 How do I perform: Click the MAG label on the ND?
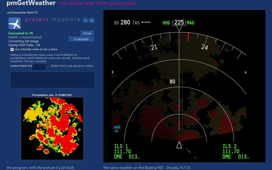[x=190, y=23]
